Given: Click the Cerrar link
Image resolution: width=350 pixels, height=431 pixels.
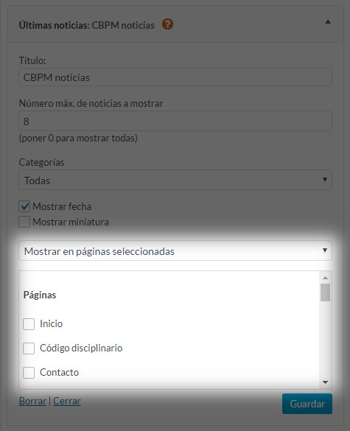Looking at the screenshot, I should pyautogui.click(x=67, y=401).
